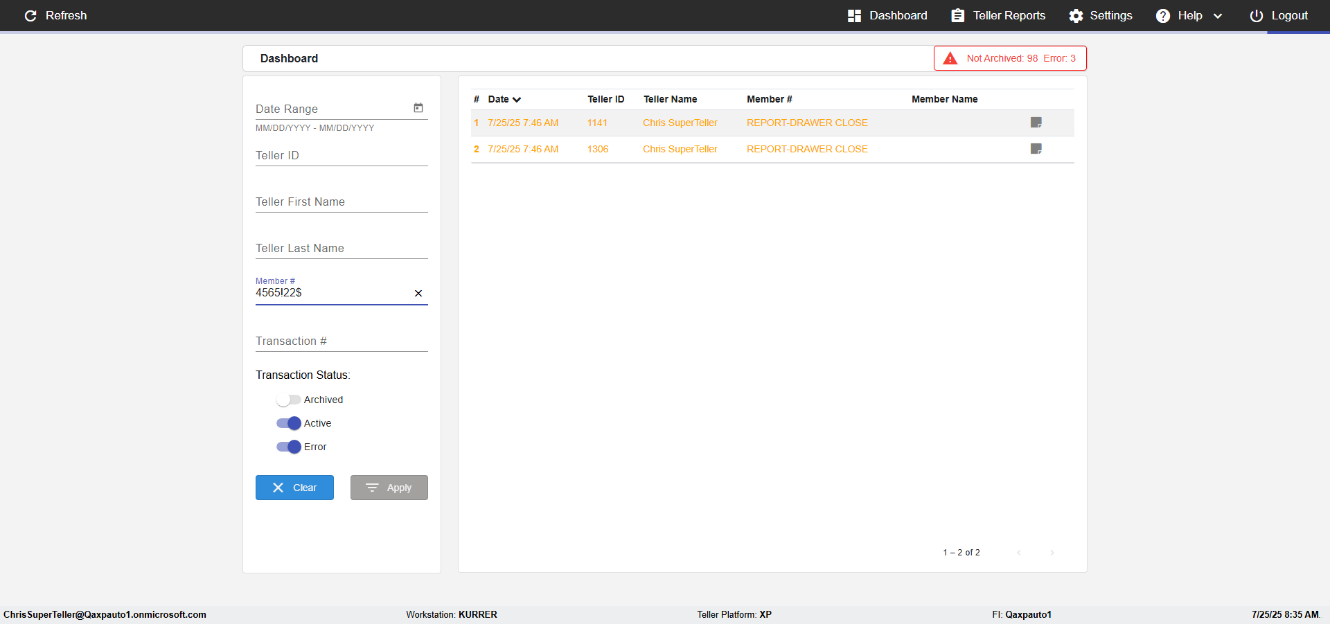Click the X icon on Clear button
This screenshot has height=624, width=1330.
point(278,488)
